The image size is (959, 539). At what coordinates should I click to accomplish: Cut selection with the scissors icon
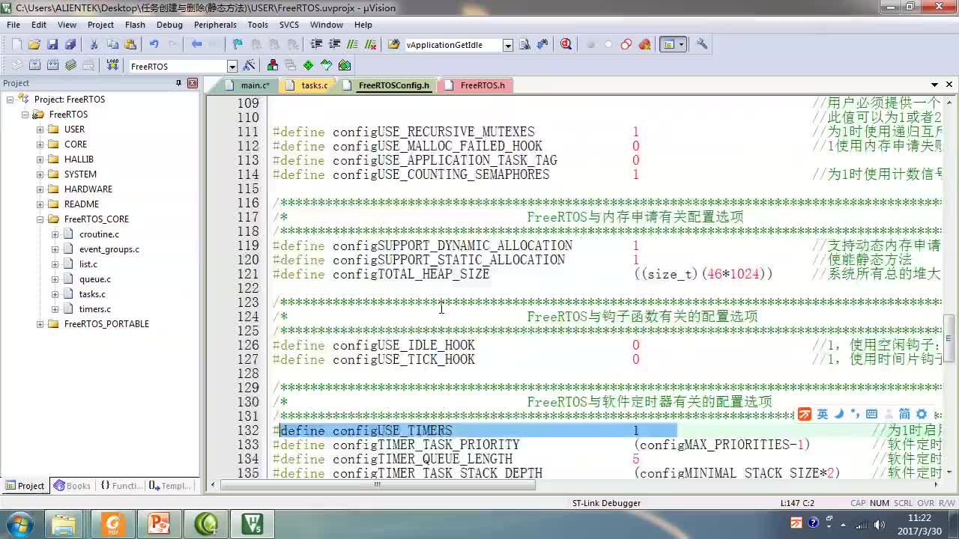pyautogui.click(x=94, y=44)
